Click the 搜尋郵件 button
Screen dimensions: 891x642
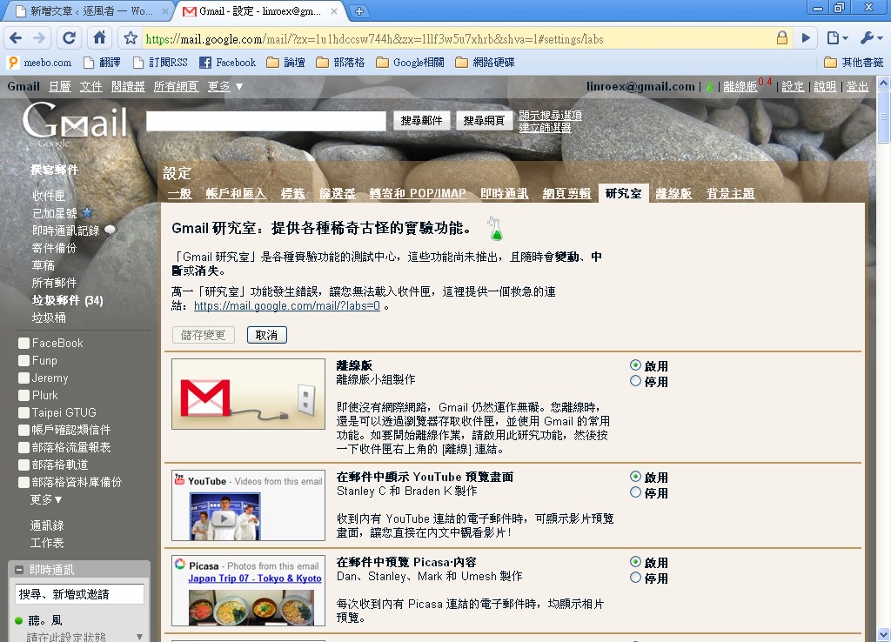click(421, 120)
